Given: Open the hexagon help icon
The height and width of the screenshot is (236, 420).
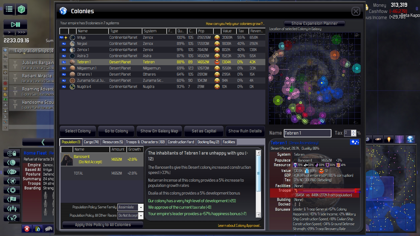Looking at the screenshot, I should pos(21,9).
